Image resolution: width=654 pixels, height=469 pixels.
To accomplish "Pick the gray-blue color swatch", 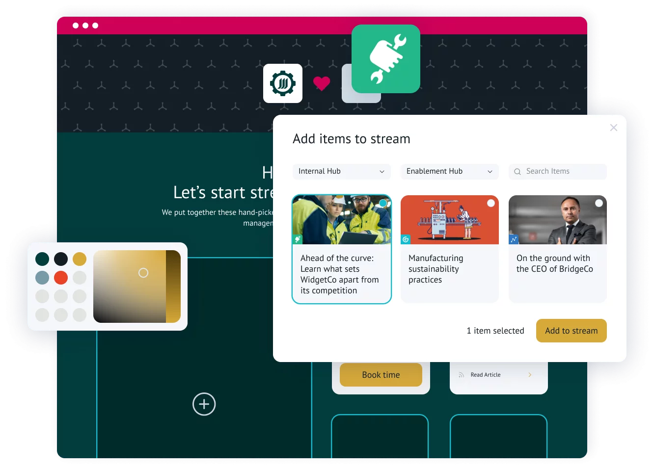I will (x=42, y=278).
